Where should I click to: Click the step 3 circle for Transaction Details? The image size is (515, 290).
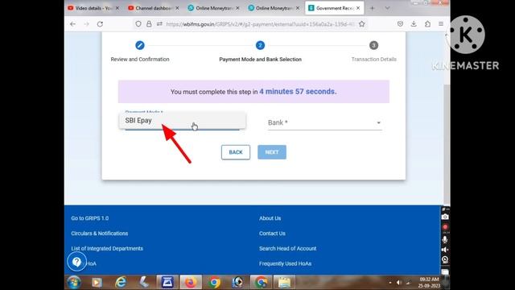373,45
